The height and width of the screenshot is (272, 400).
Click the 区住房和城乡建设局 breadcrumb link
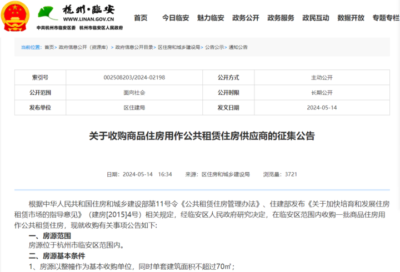[178, 47]
